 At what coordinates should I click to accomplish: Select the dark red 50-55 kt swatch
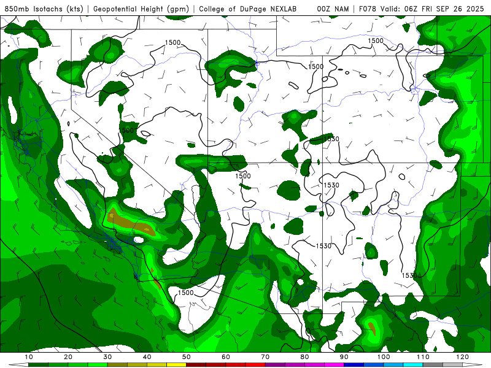click(196, 365)
